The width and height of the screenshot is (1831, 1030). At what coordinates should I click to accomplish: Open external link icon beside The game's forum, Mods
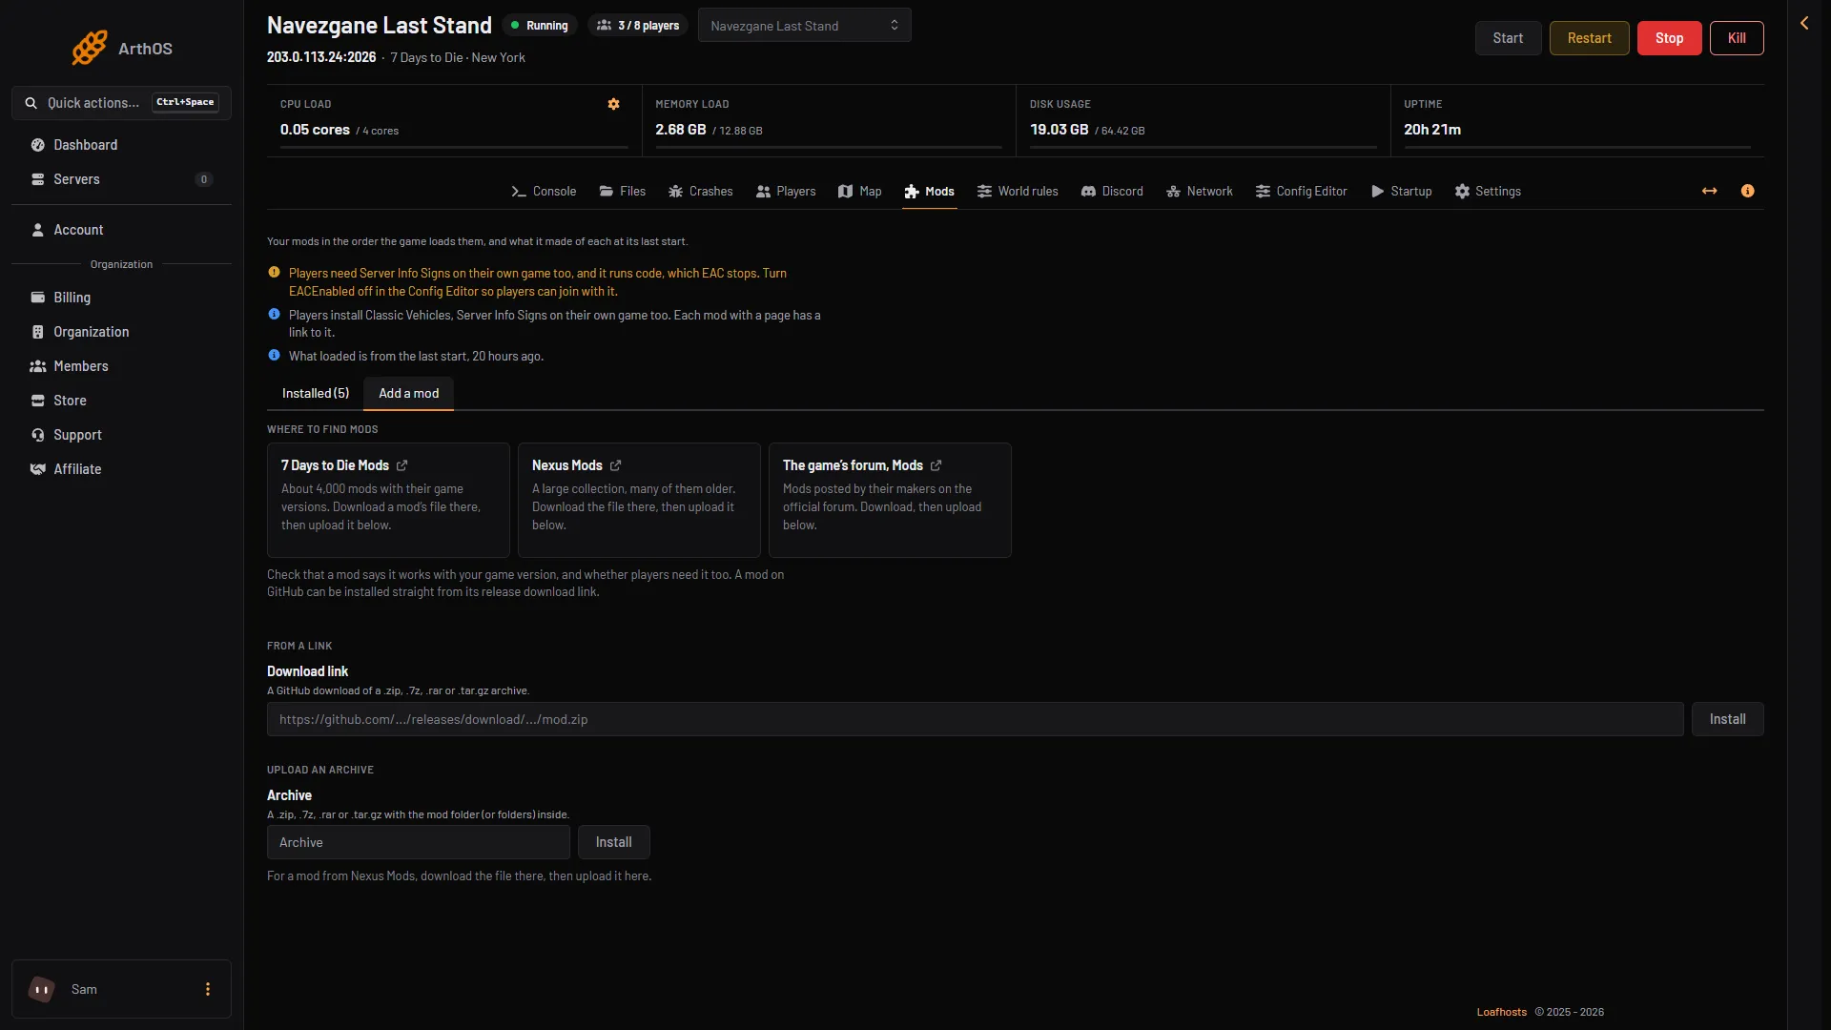(936, 465)
